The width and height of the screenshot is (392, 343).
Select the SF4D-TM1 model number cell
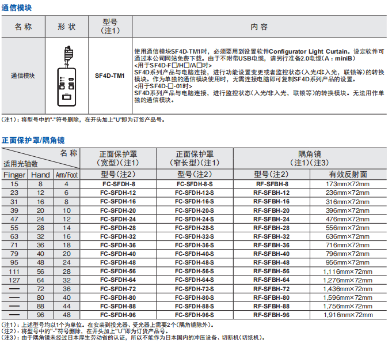point(109,76)
